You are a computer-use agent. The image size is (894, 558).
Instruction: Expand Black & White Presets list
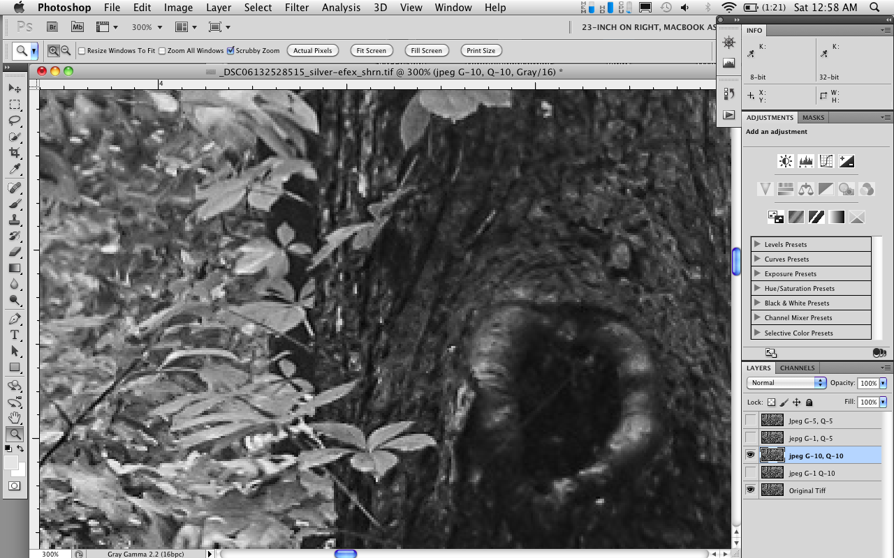click(x=757, y=303)
